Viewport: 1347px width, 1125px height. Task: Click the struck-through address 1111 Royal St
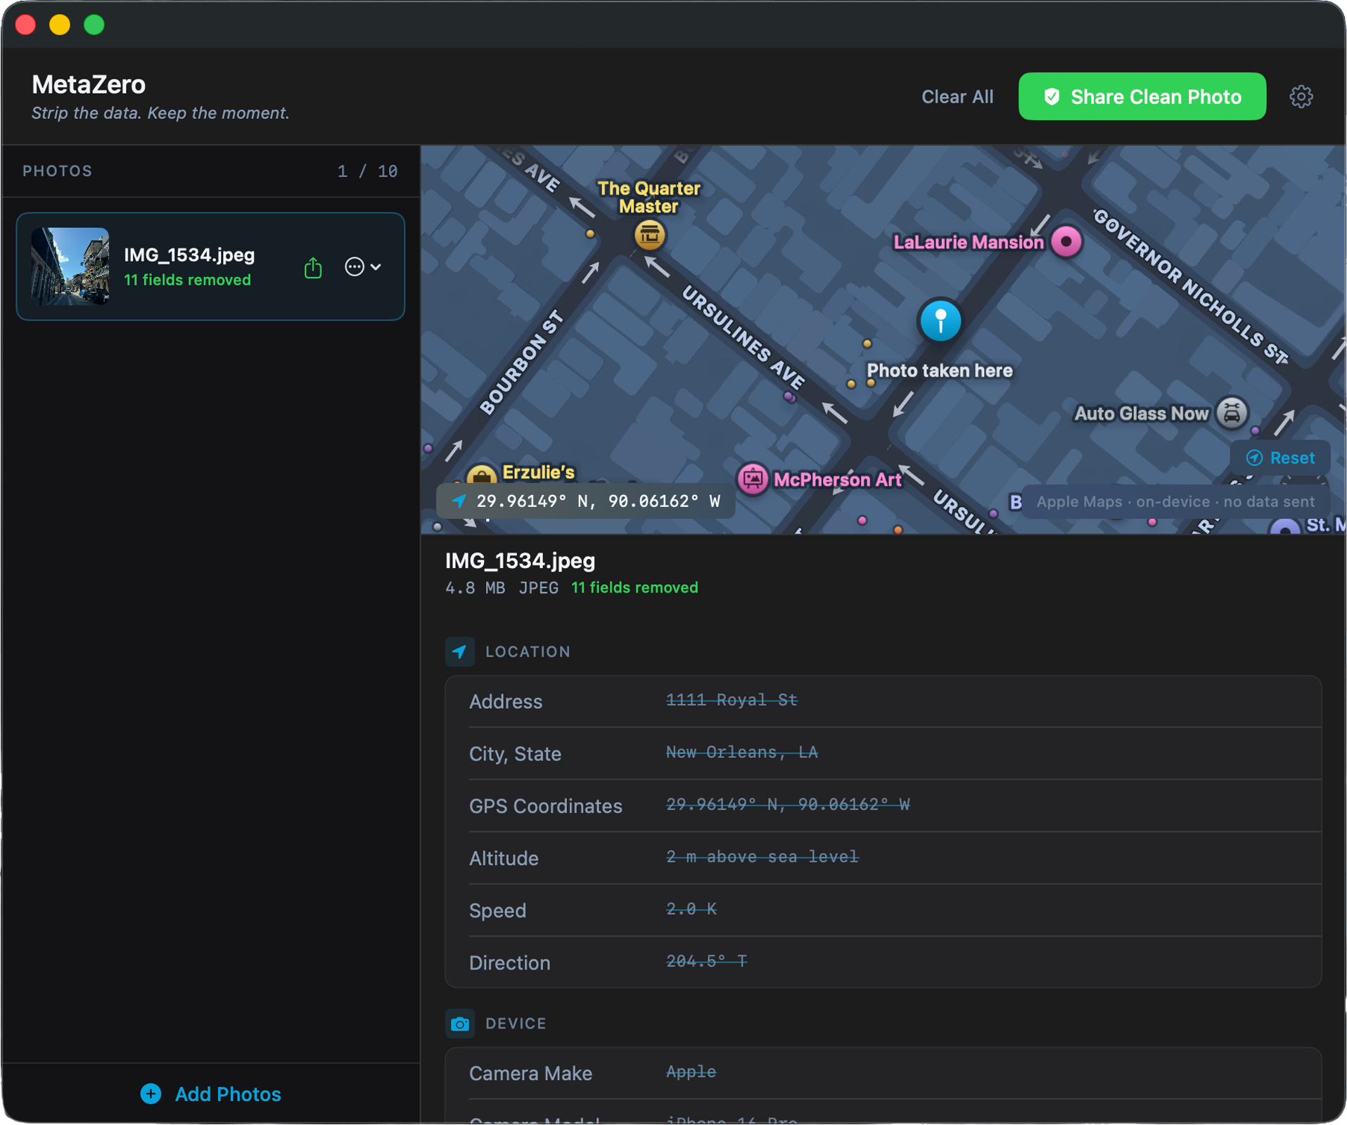[x=732, y=700]
